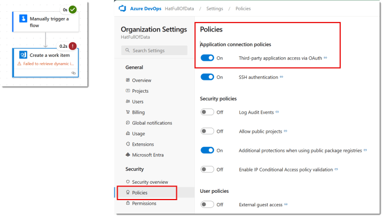The height and width of the screenshot is (217, 383).
Task: Turn off Third-party application access via OAuth toggle
Action: (207, 58)
